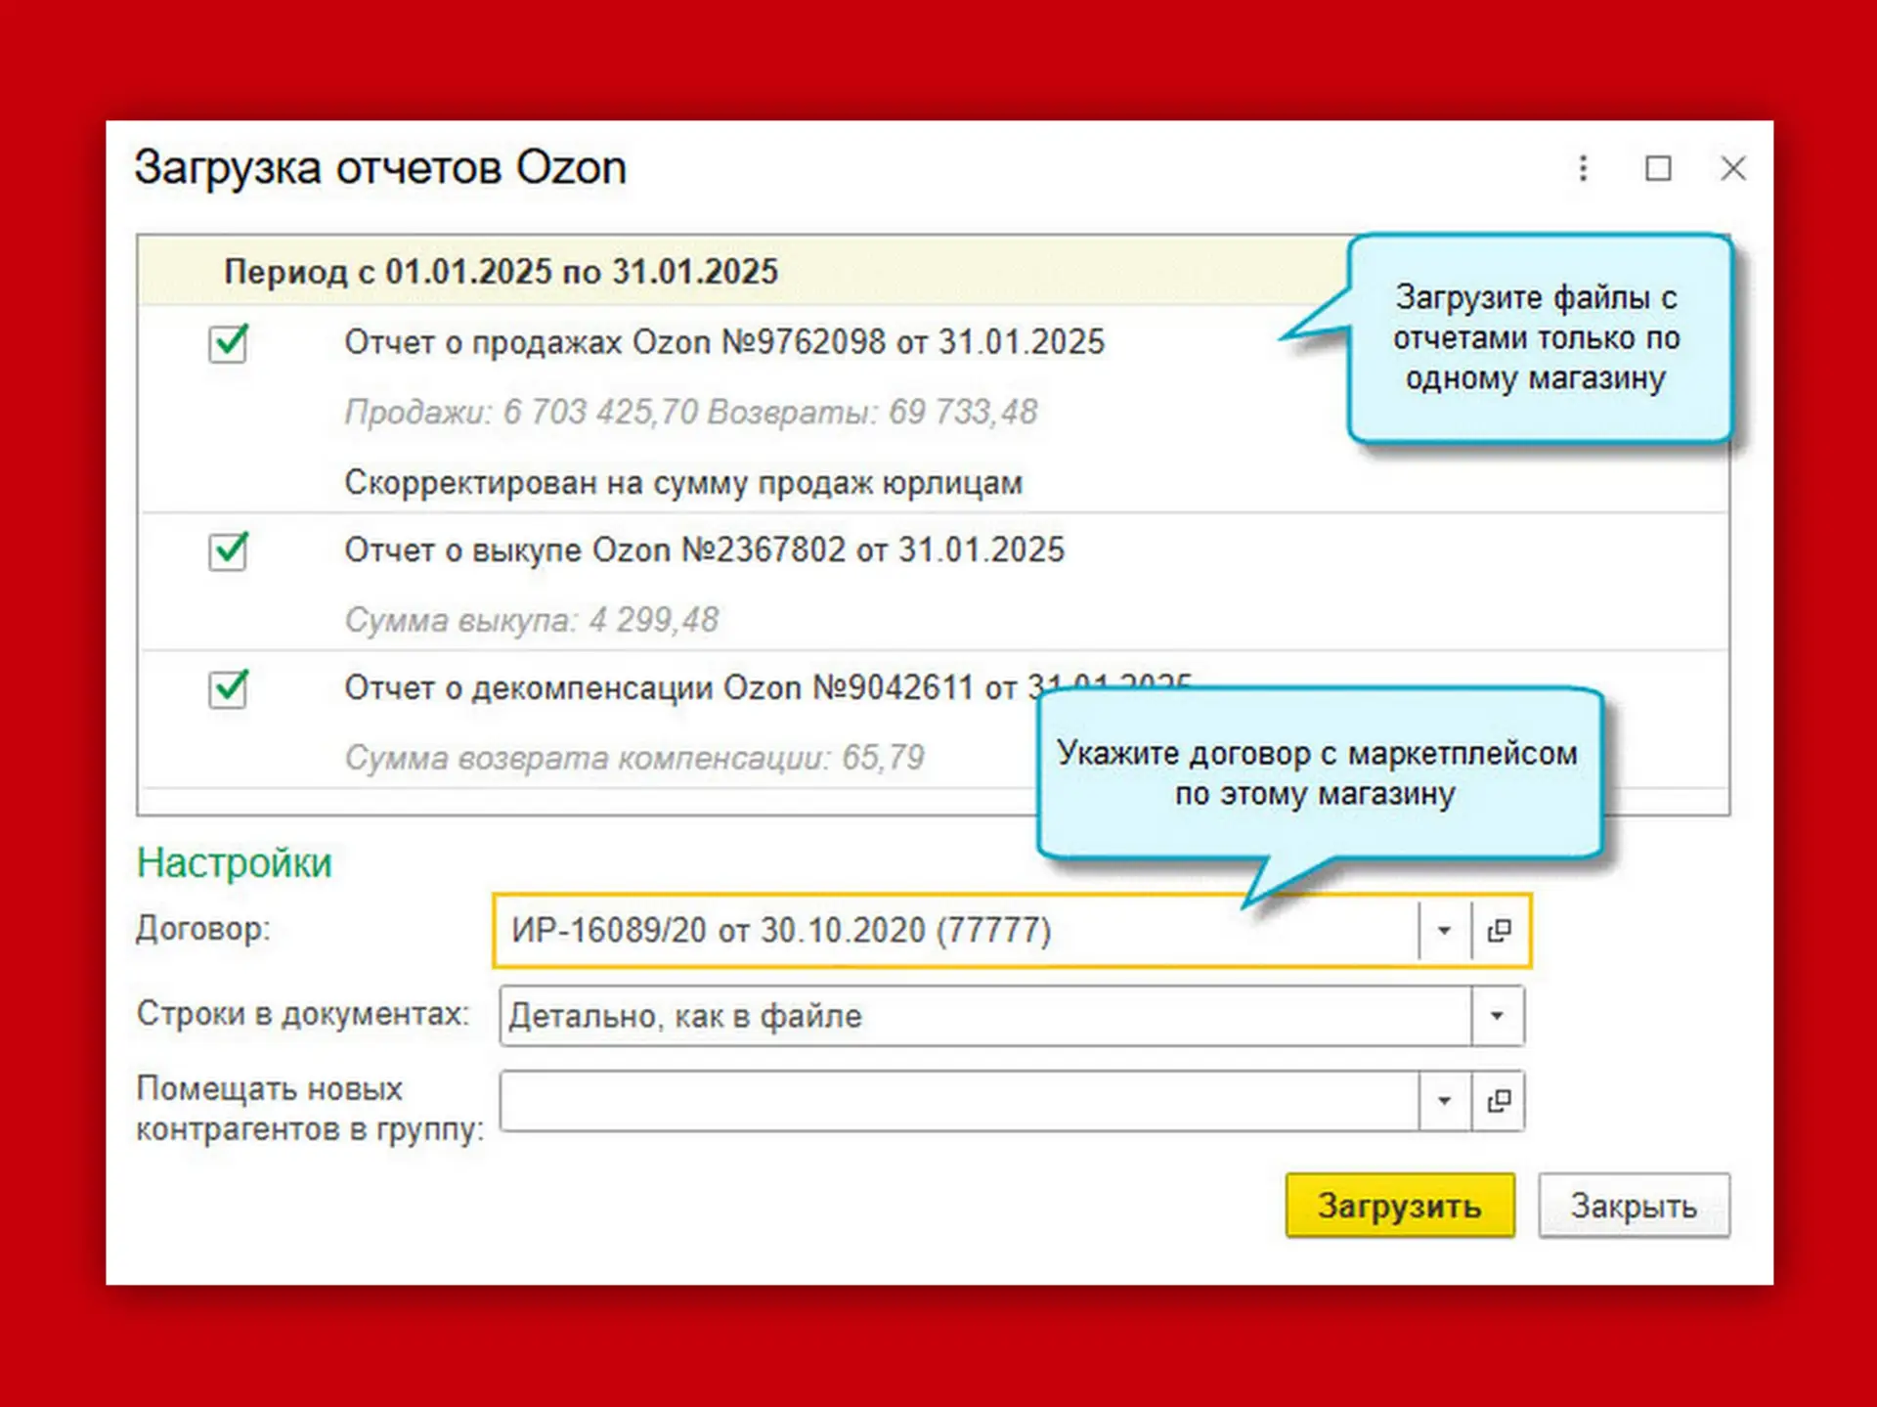Click the Помещать новых контрагентов в группу label
This screenshot has height=1407, width=1877.
coord(310,1108)
